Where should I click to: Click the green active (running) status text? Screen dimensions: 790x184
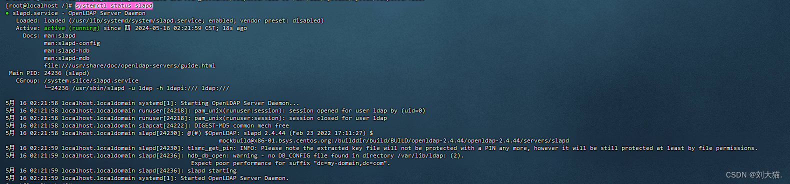tap(71, 28)
